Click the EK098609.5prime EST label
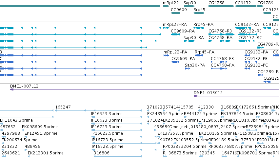The width and height of the screenshot is (279, 158). pos(40,127)
